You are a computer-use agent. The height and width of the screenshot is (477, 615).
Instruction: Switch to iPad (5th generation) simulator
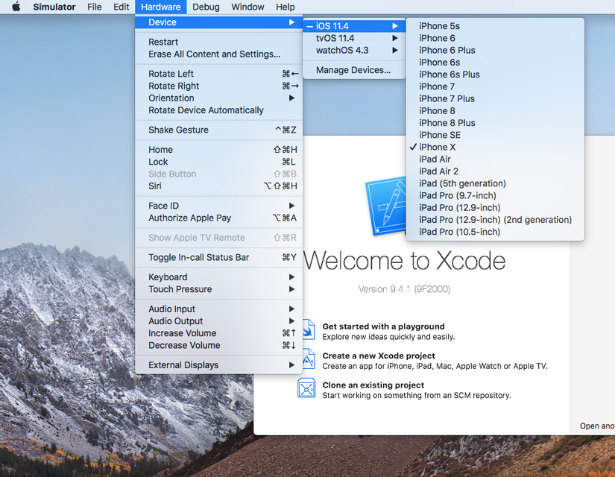[495, 183]
